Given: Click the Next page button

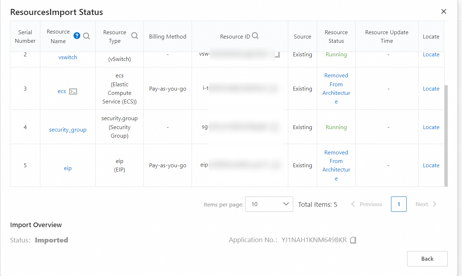Looking at the screenshot, I should click(x=426, y=204).
